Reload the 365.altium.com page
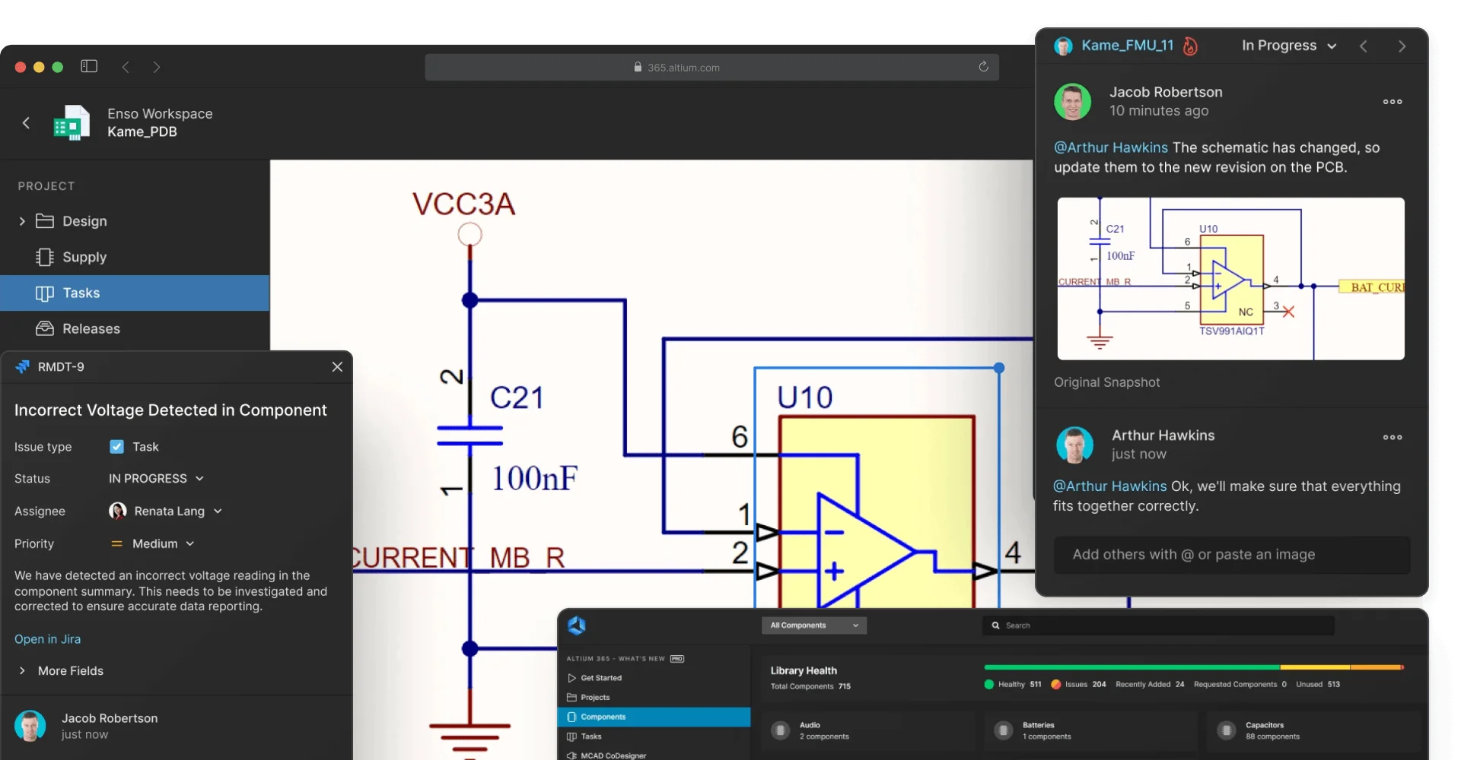 [983, 67]
